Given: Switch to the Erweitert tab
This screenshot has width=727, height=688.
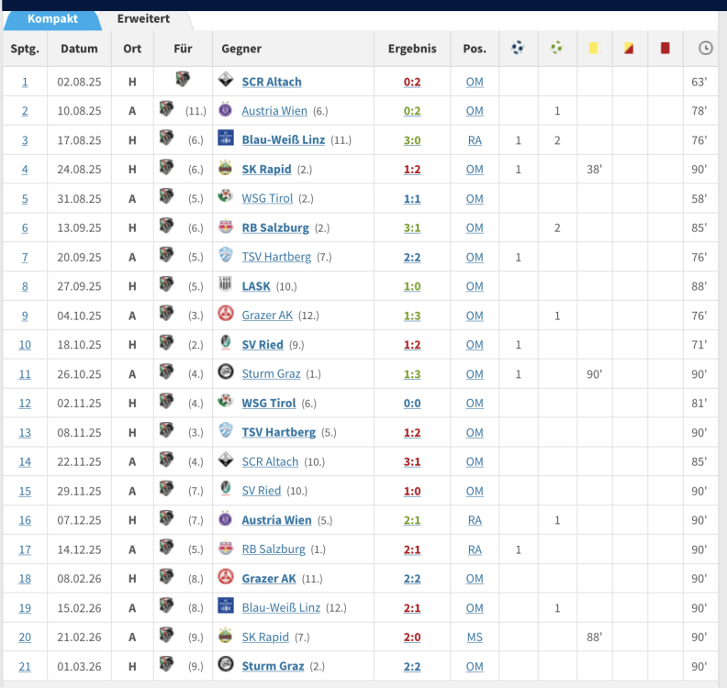Looking at the screenshot, I should click(143, 18).
